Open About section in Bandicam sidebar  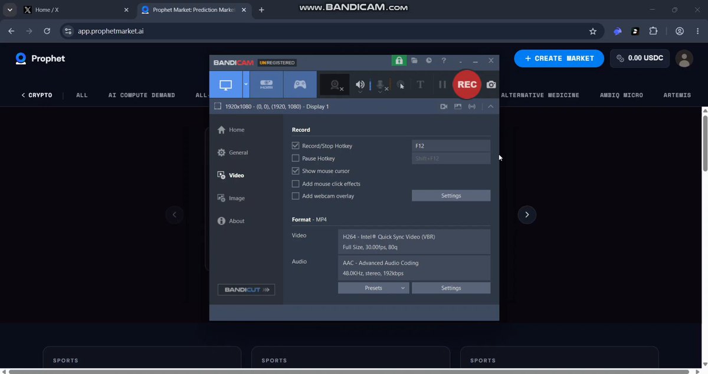pos(231,221)
